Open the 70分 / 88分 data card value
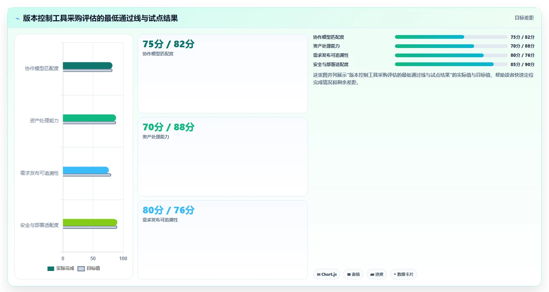The image size is (549, 292). coord(168,127)
